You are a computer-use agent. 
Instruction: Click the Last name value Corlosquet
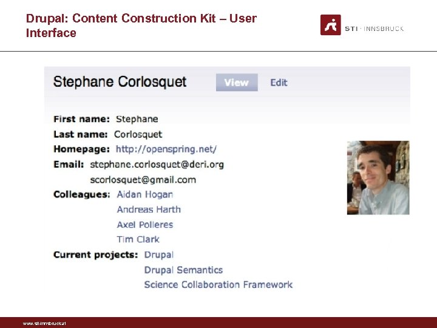(138, 134)
